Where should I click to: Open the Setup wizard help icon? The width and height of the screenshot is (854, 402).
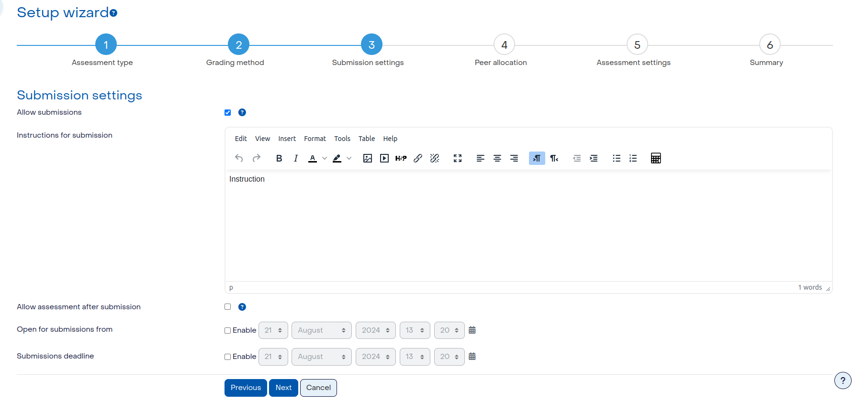(113, 13)
